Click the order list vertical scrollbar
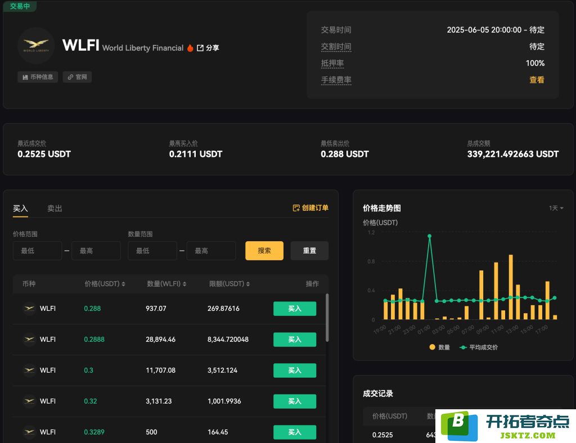Image resolution: width=576 pixels, height=443 pixels. pyautogui.click(x=327, y=318)
